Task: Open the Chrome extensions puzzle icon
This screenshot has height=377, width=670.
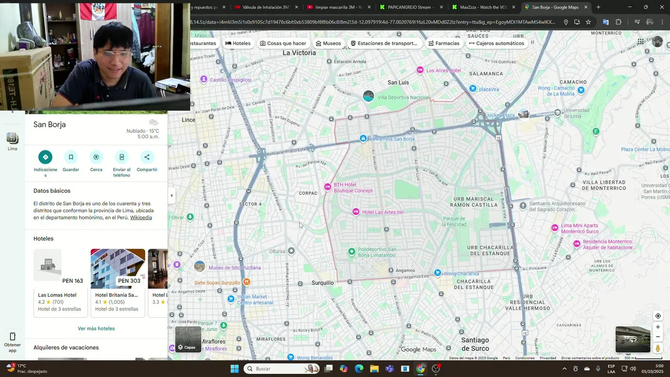Action: click(619, 22)
